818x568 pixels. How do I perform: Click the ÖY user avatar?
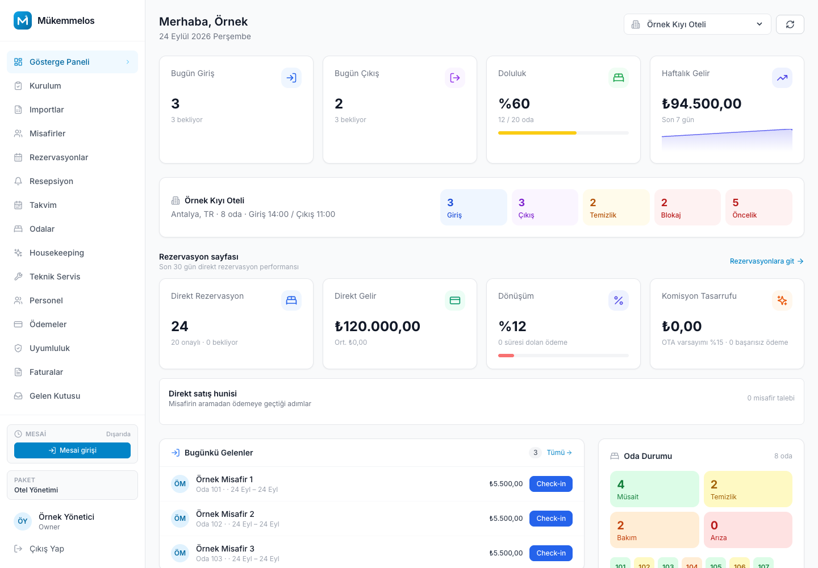click(23, 521)
